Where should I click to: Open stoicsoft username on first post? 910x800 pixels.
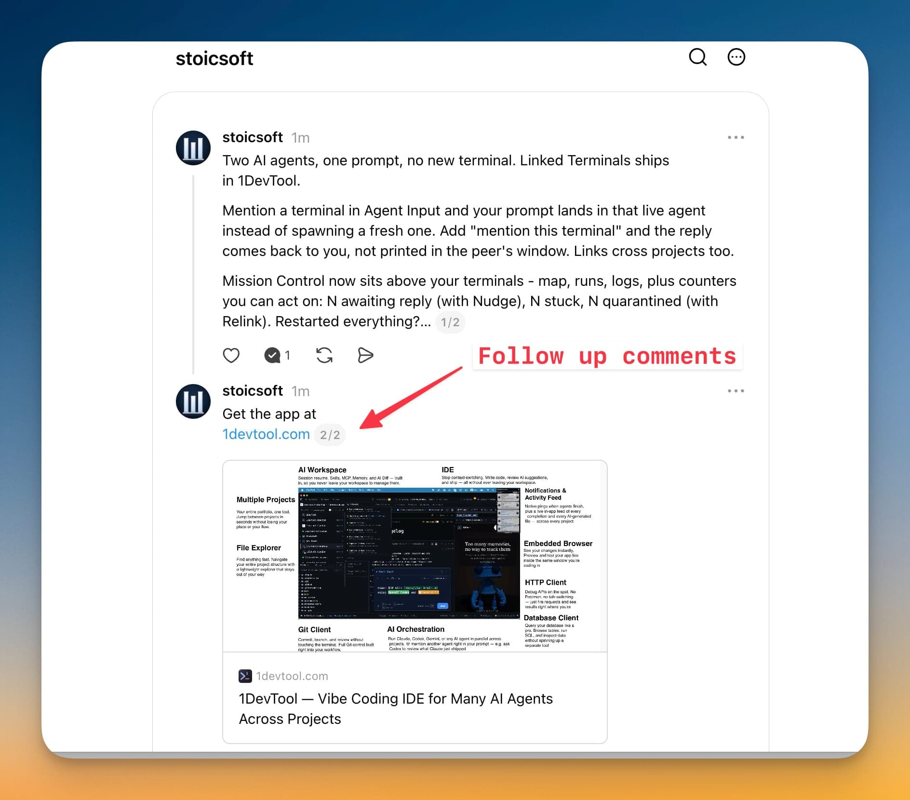[x=253, y=137]
